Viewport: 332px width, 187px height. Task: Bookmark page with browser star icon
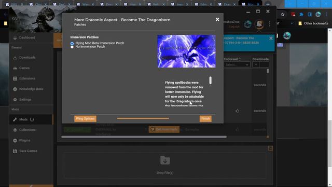coord(283,15)
